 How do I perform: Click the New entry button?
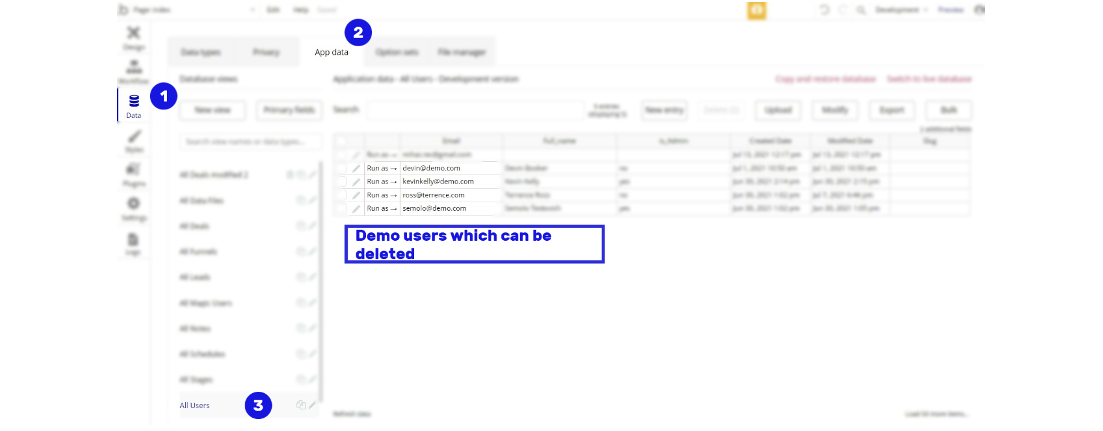[664, 110]
